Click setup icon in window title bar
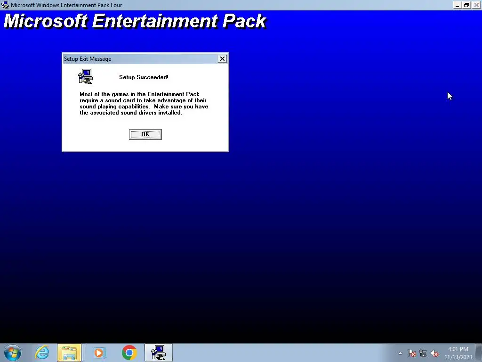The width and height of the screenshot is (482, 362). (x=5, y=5)
